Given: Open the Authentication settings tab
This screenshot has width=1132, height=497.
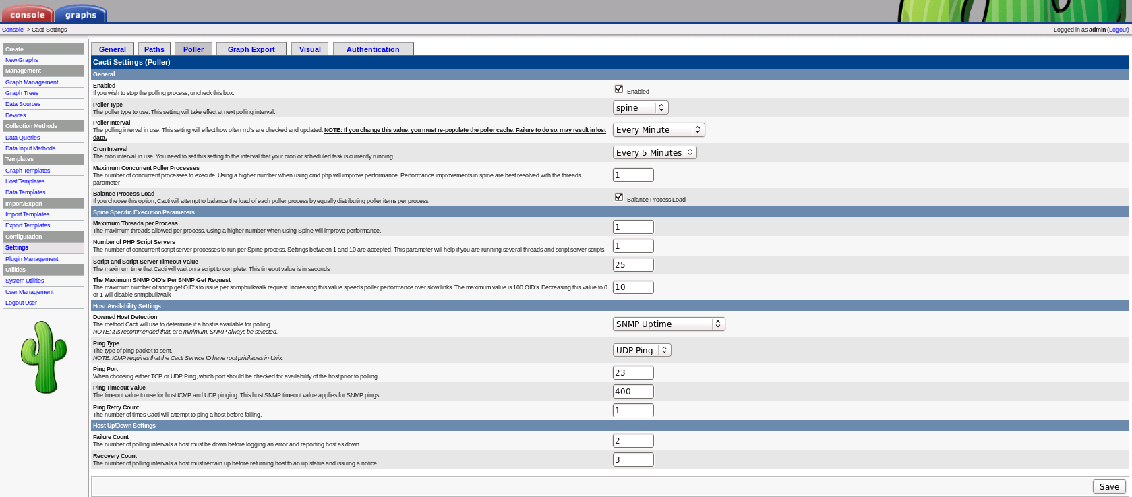Looking at the screenshot, I should [373, 49].
